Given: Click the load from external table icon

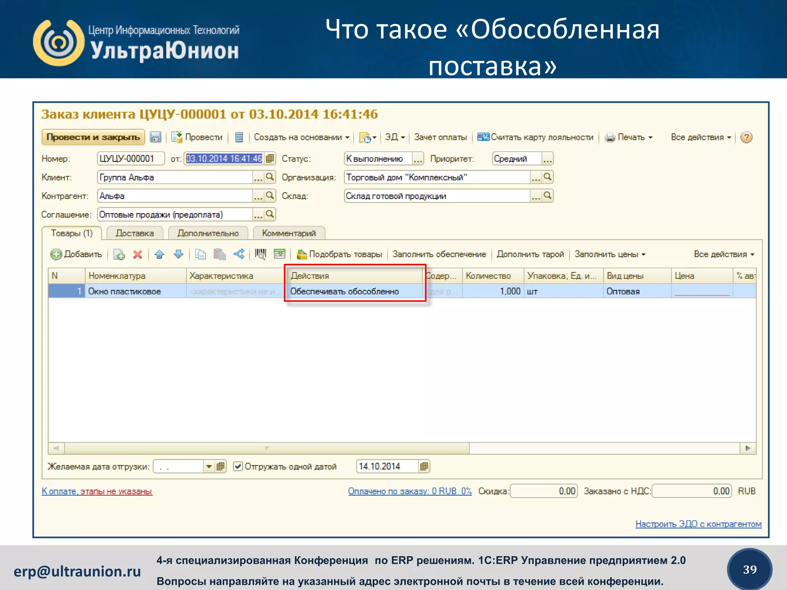Looking at the screenshot, I should click(280, 254).
